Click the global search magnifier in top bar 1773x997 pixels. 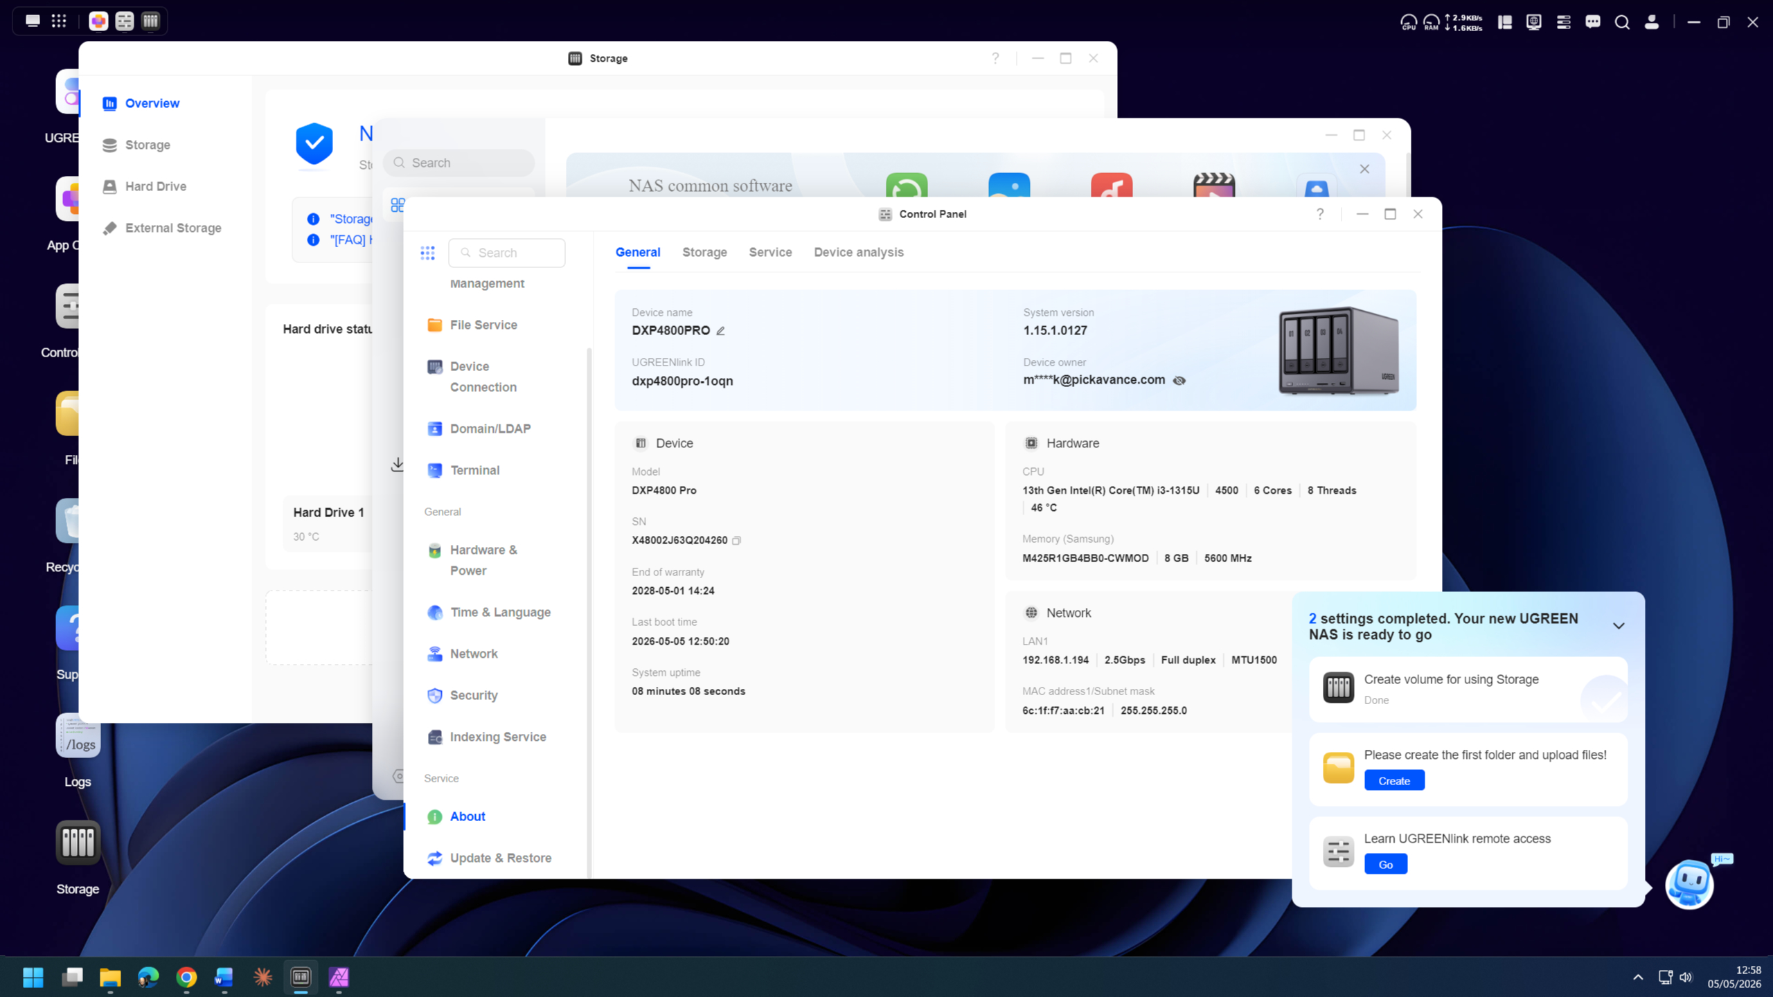click(1622, 22)
